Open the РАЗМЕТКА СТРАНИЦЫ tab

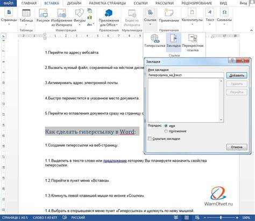pos(107,3)
